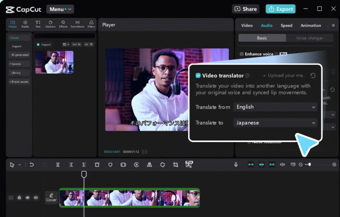Screen dimensions: 340x217
Task: Expand the Menu dropdown
Action: coord(60,9)
